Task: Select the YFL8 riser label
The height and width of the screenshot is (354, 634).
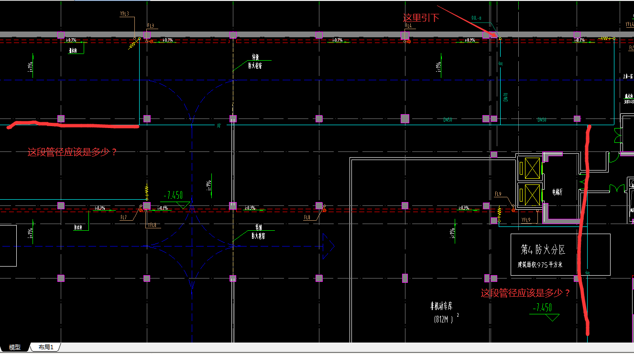Action: pos(152,225)
